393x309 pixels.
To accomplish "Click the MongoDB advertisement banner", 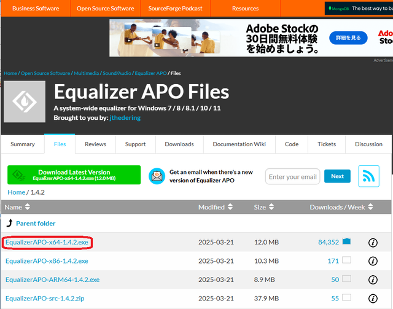I will (x=359, y=8).
